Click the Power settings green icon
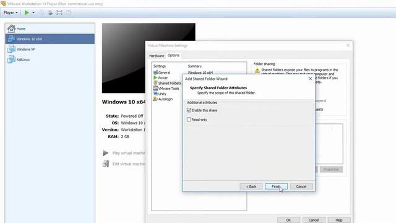Image resolution: width=396 pixels, height=223 pixels. (x=155, y=77)
